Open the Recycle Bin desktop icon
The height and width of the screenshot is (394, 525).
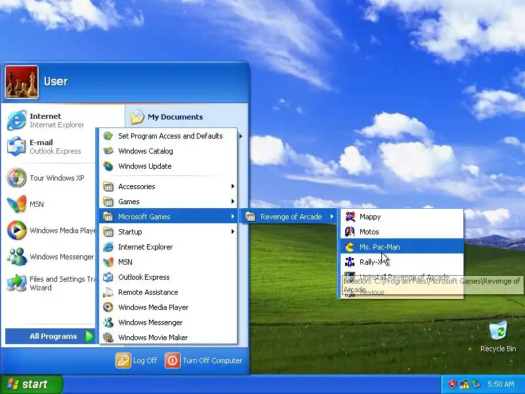498,336
